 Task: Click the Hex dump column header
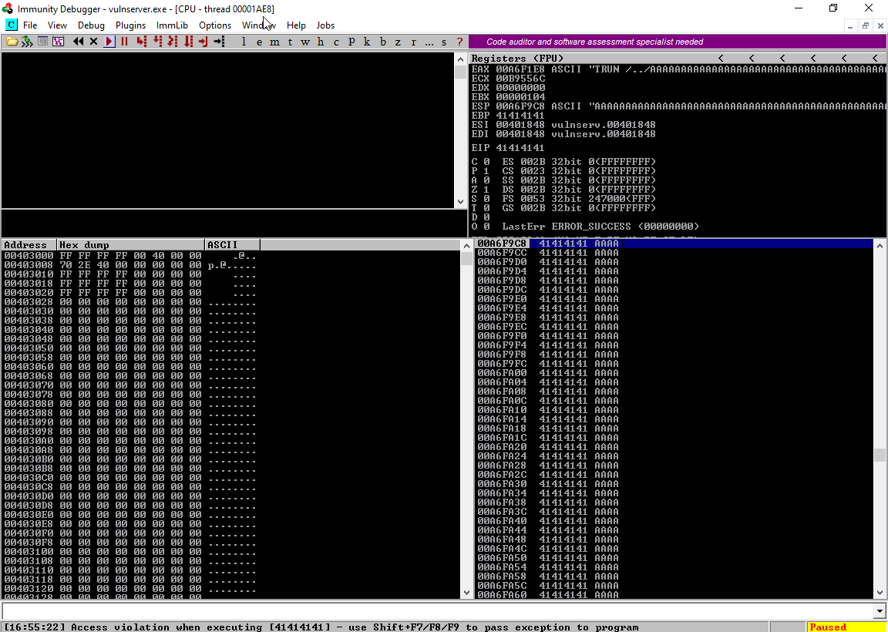point(130,245)
